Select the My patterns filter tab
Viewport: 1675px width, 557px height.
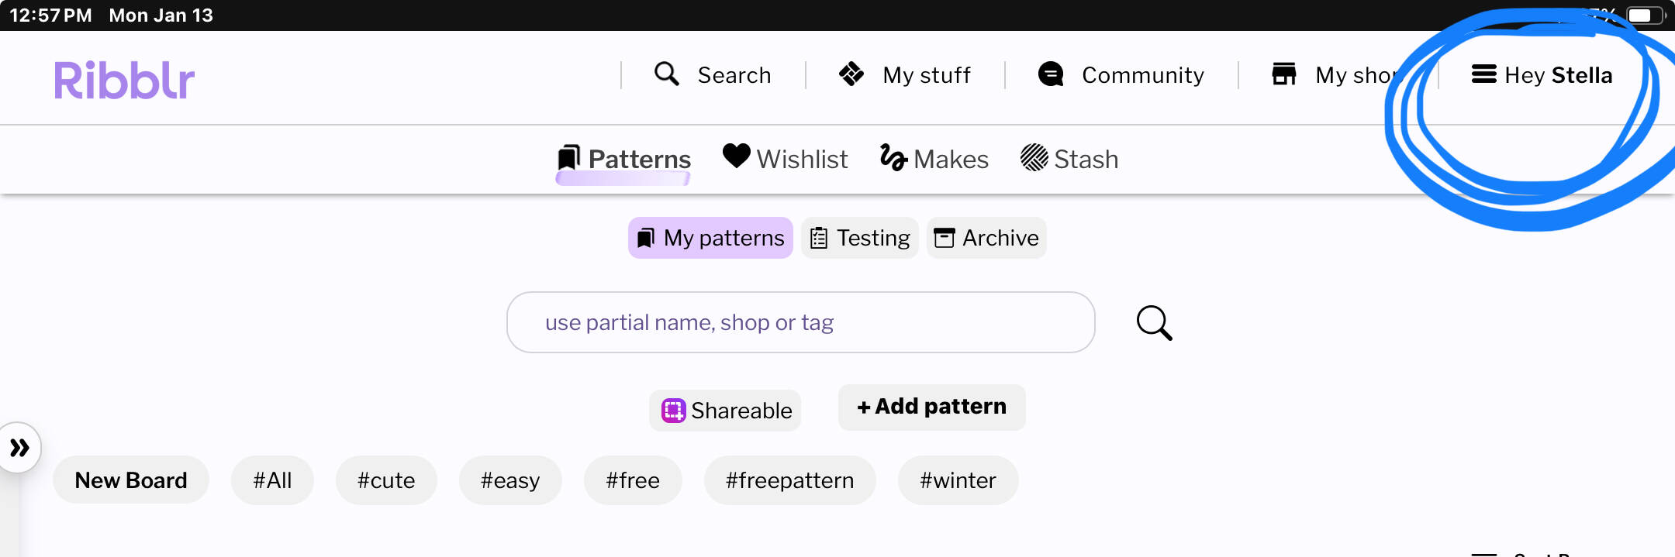coord(710,238)
